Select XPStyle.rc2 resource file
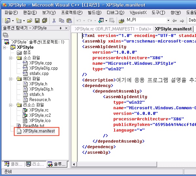Viewport: 196px width, 176px height. (x=40, y=115)
